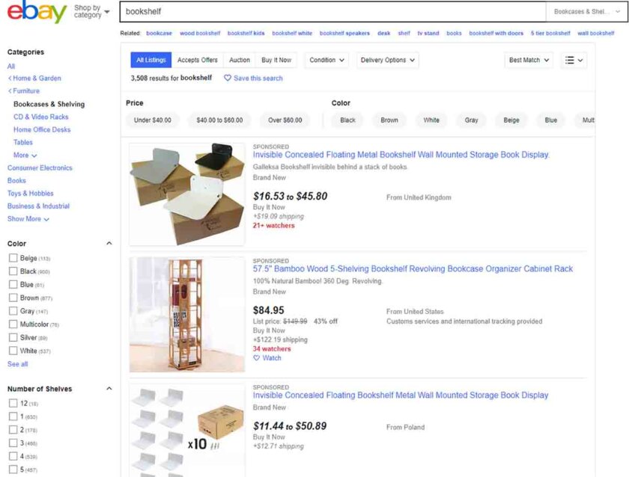Open the Delivery Options dropdown
This screenshot has width=629, height=477.
(x=387, y=60)
